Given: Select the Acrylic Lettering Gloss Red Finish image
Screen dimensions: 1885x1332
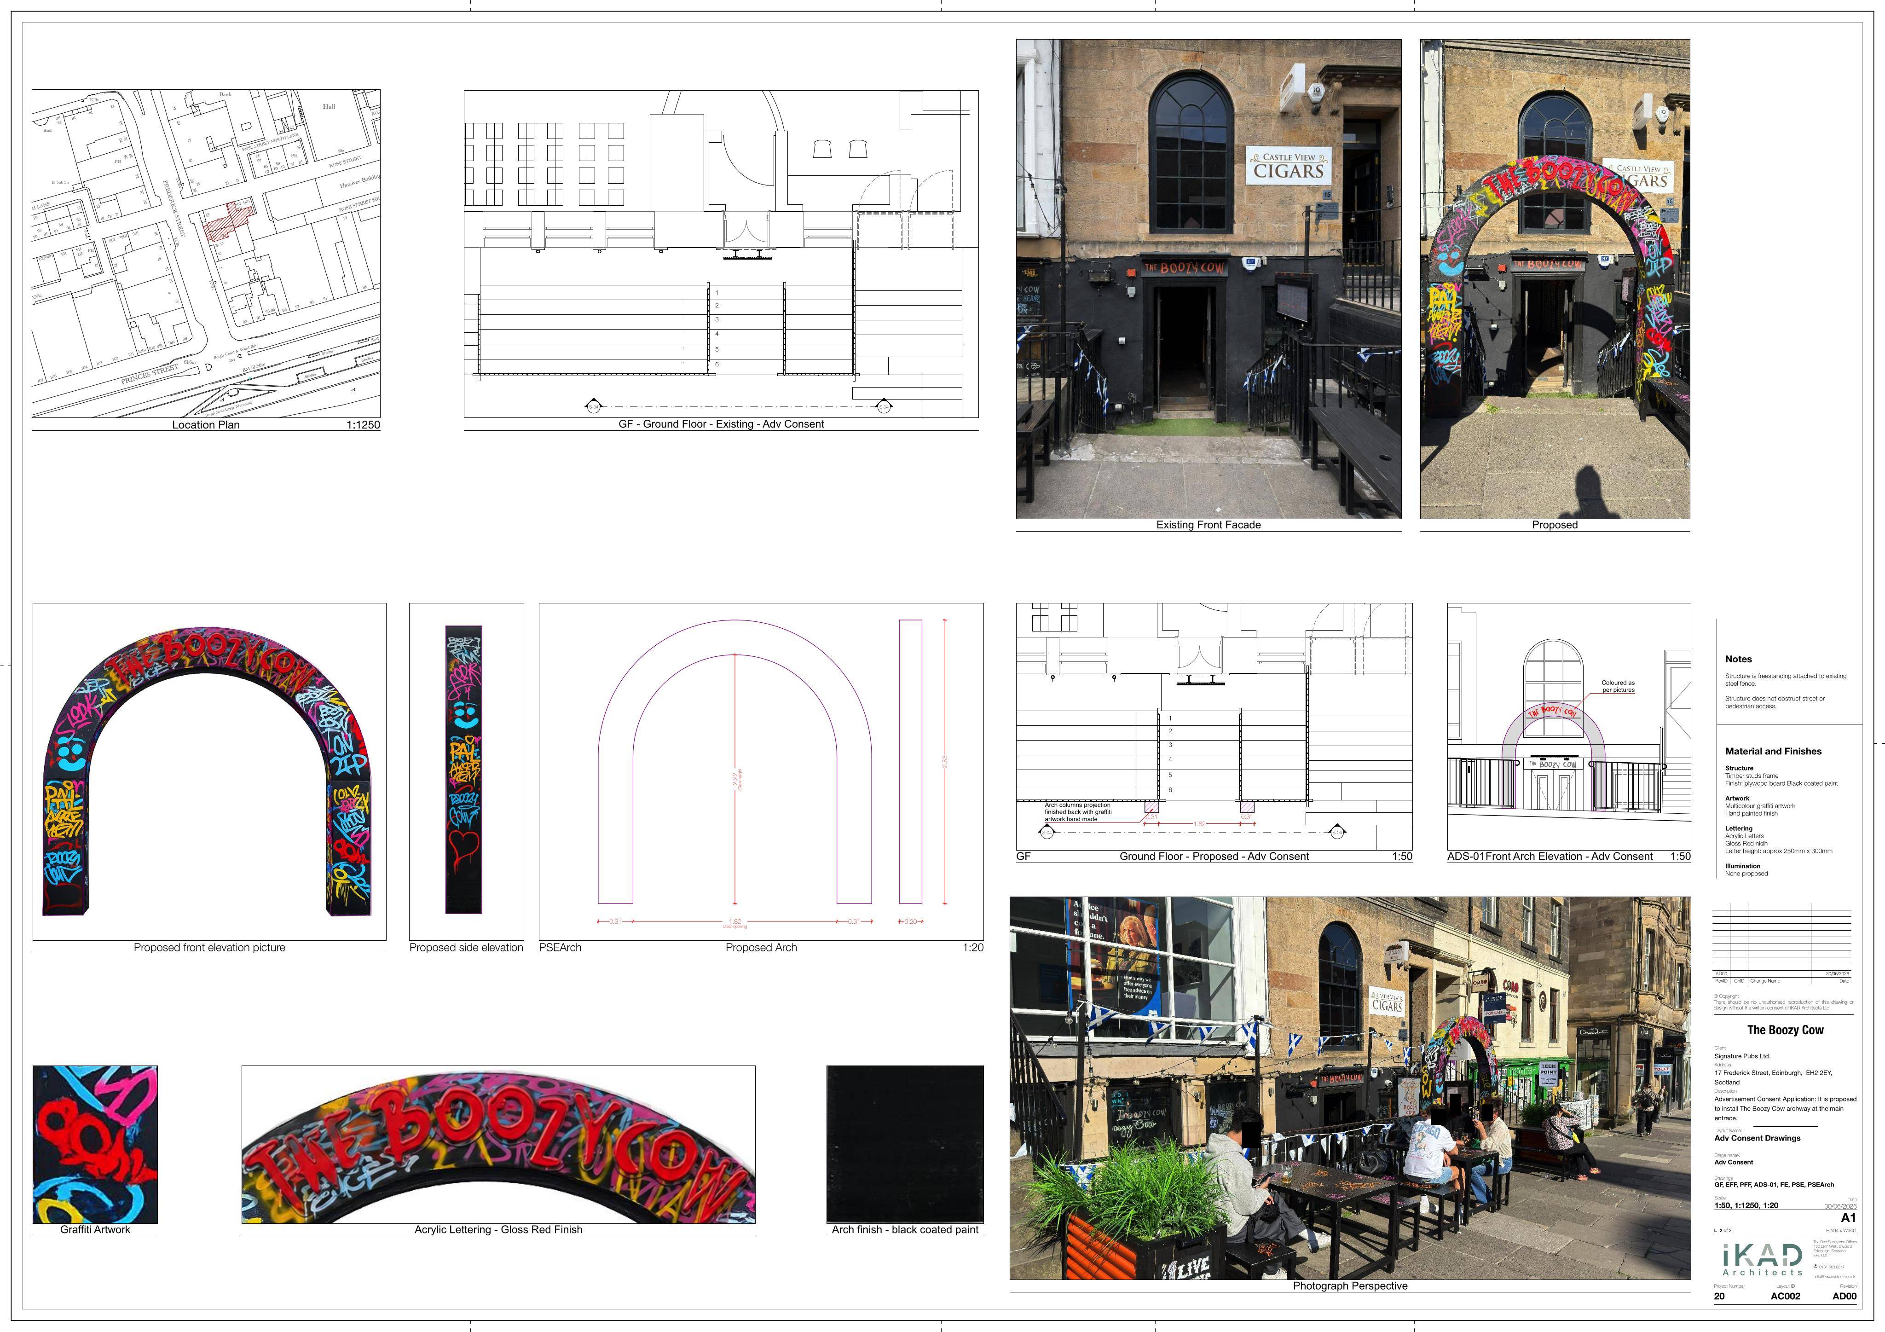Looking at the screenshot, I should point(498,1144).
